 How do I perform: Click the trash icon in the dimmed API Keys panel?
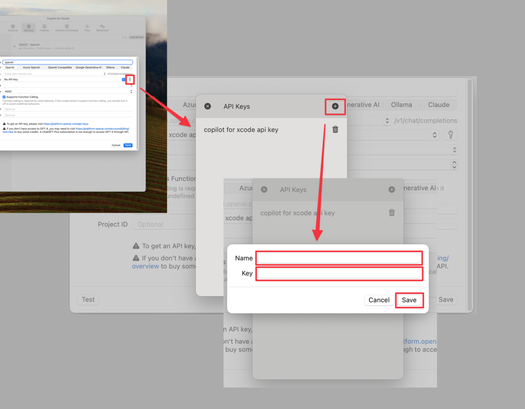392,213
